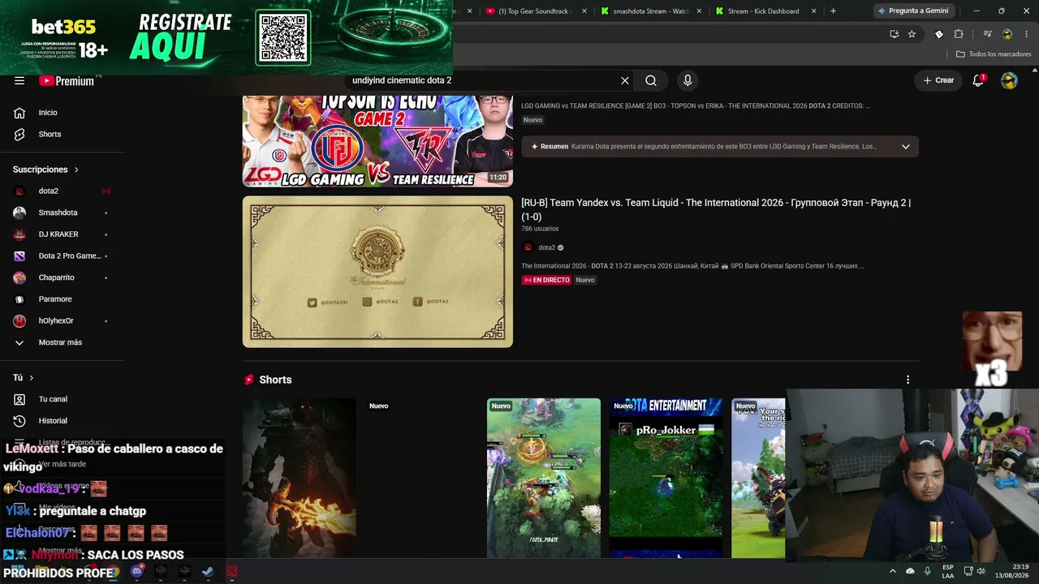This screenshot has width=1039, height=584.
Task: Click the ESP LAA language indicator
Action: pyautogui.click(x=948, y=571)
